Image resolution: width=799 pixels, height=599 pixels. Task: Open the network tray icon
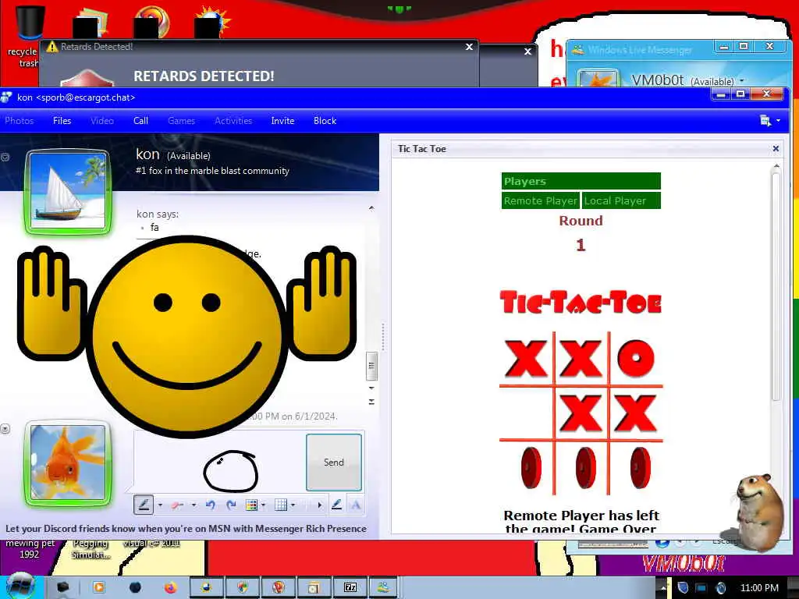701,588
